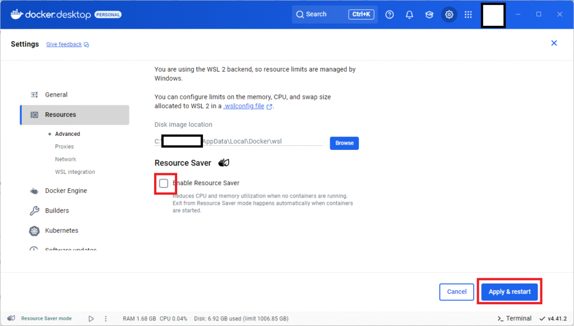Click the PERSONAL plan badge
Screen dimensions: 574x326
pos(108,15)
